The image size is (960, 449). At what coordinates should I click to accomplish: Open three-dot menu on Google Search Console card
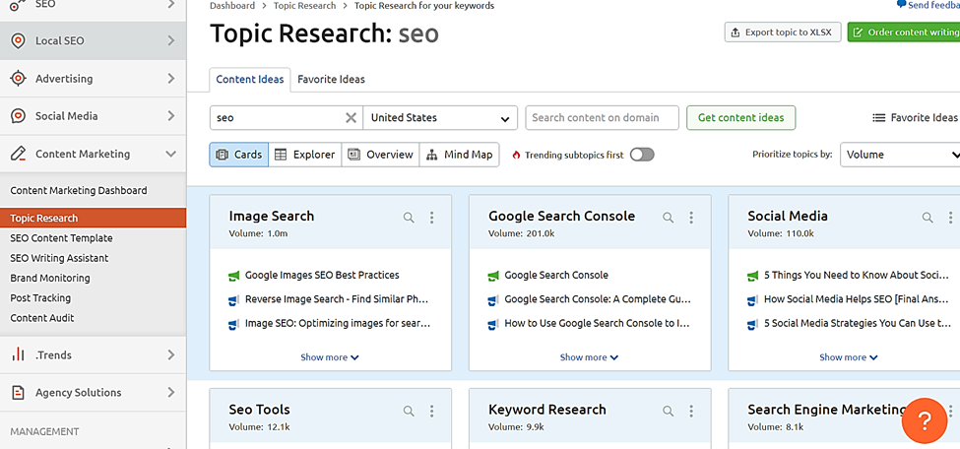point(691,218)
